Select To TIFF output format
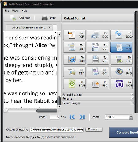Screen dimensions: 138x142 coord(74,71)
